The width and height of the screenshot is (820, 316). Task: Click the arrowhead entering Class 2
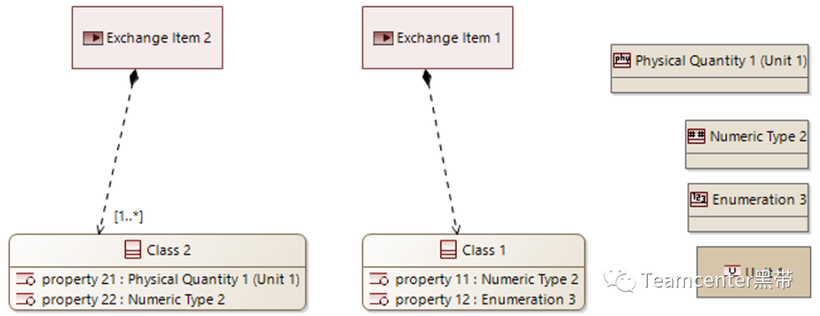pyautogui.click(x=99, y=229)
